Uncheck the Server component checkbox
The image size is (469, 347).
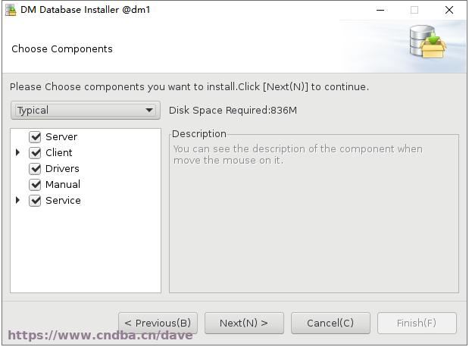(35, 137)
